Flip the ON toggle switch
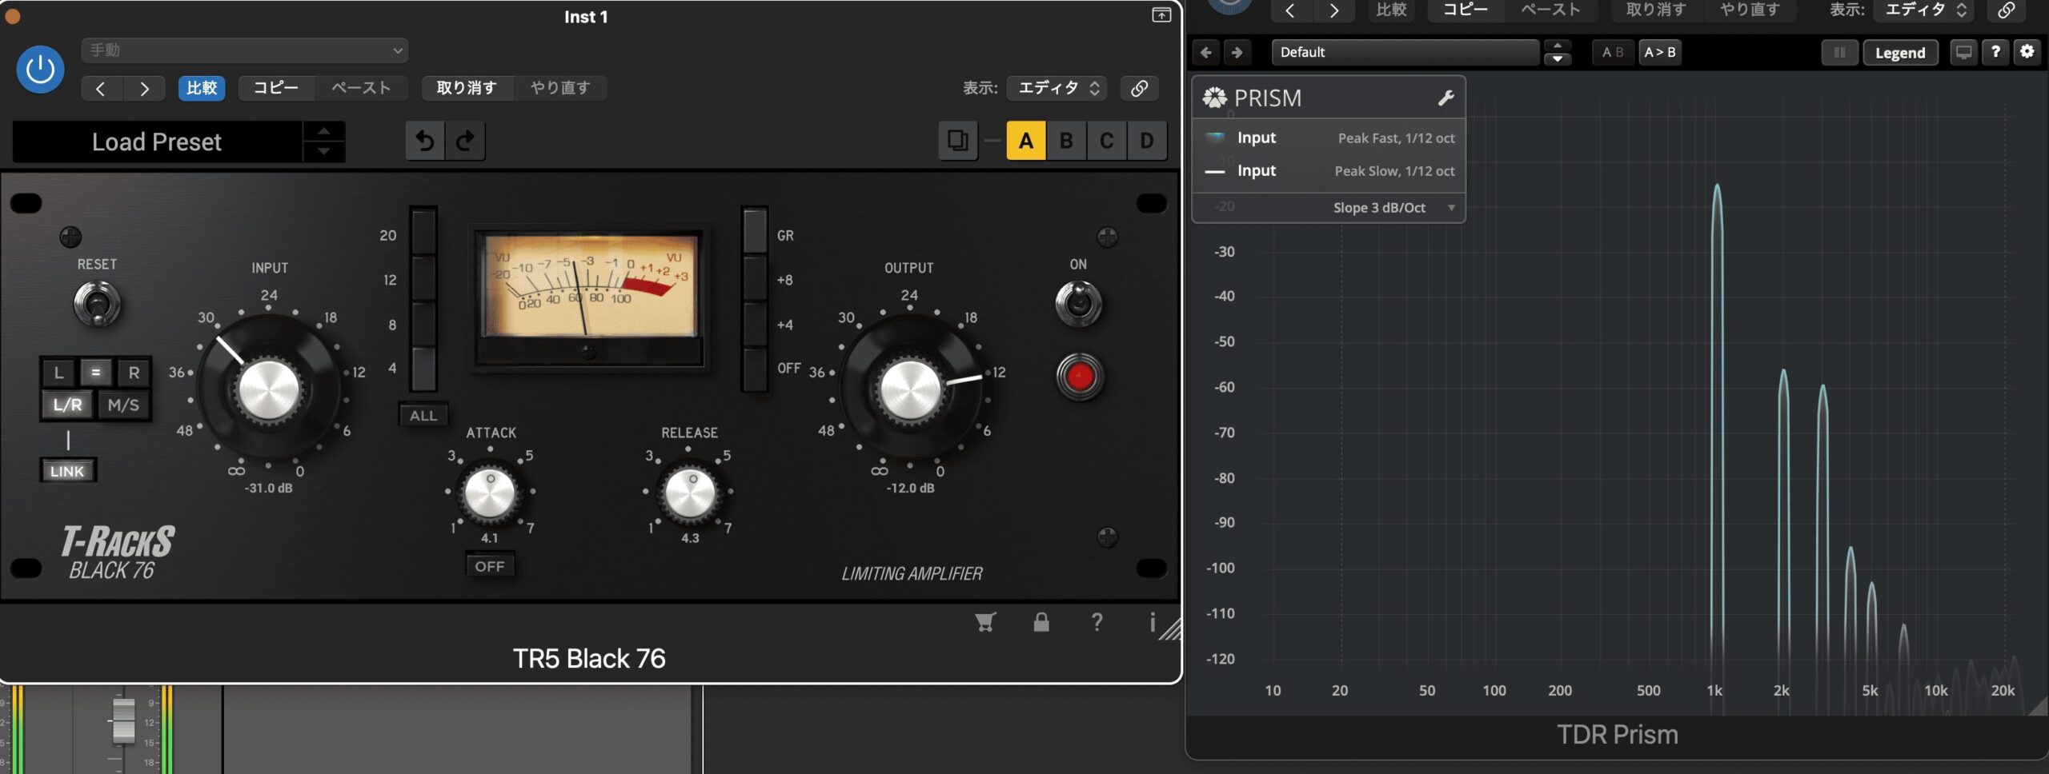This screenshot has width=2049, height=774. pos(1078,304)
